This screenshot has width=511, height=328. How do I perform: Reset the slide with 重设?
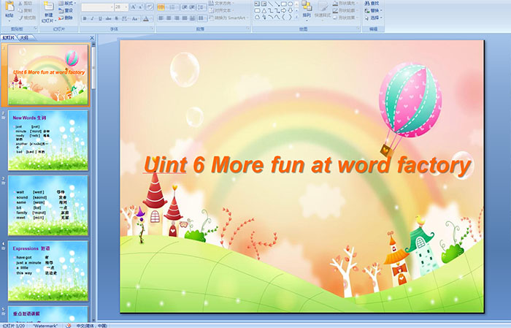pos(66,10)
